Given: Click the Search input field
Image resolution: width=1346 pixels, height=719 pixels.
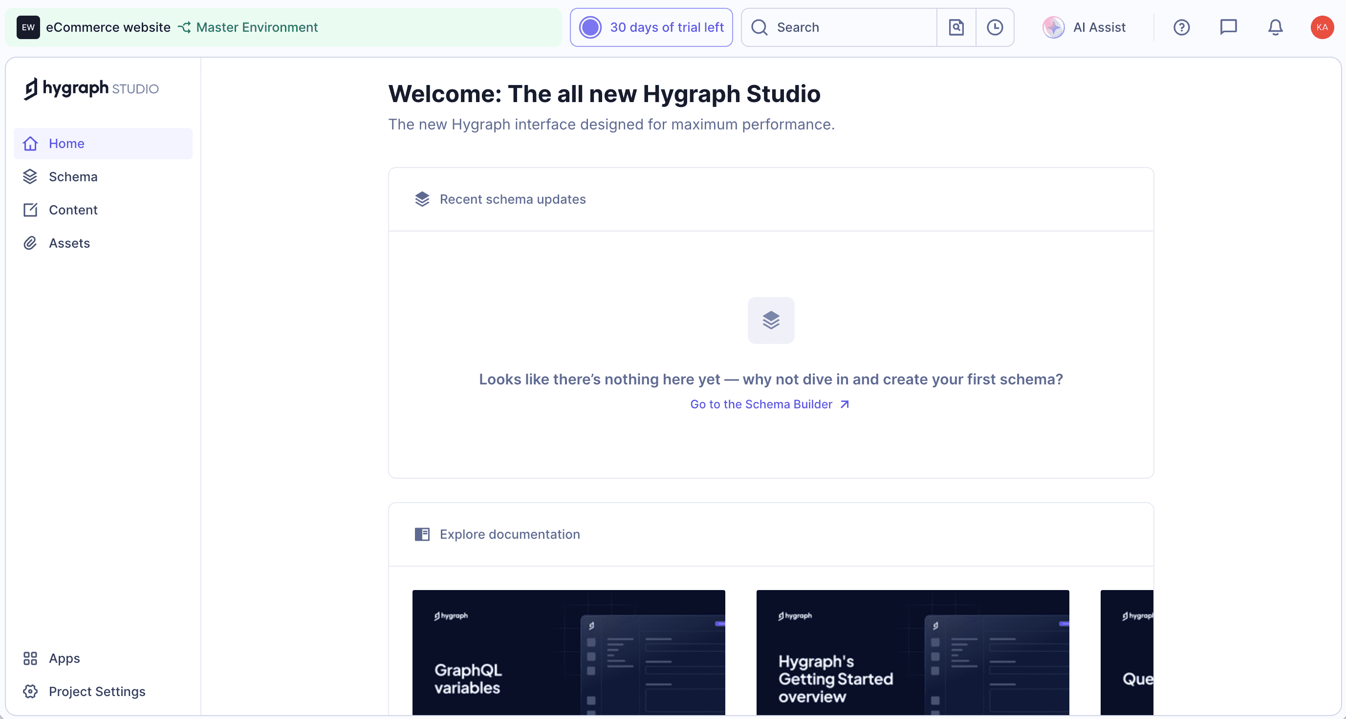Looking at the screenshot, I should [x=836, y=27].
